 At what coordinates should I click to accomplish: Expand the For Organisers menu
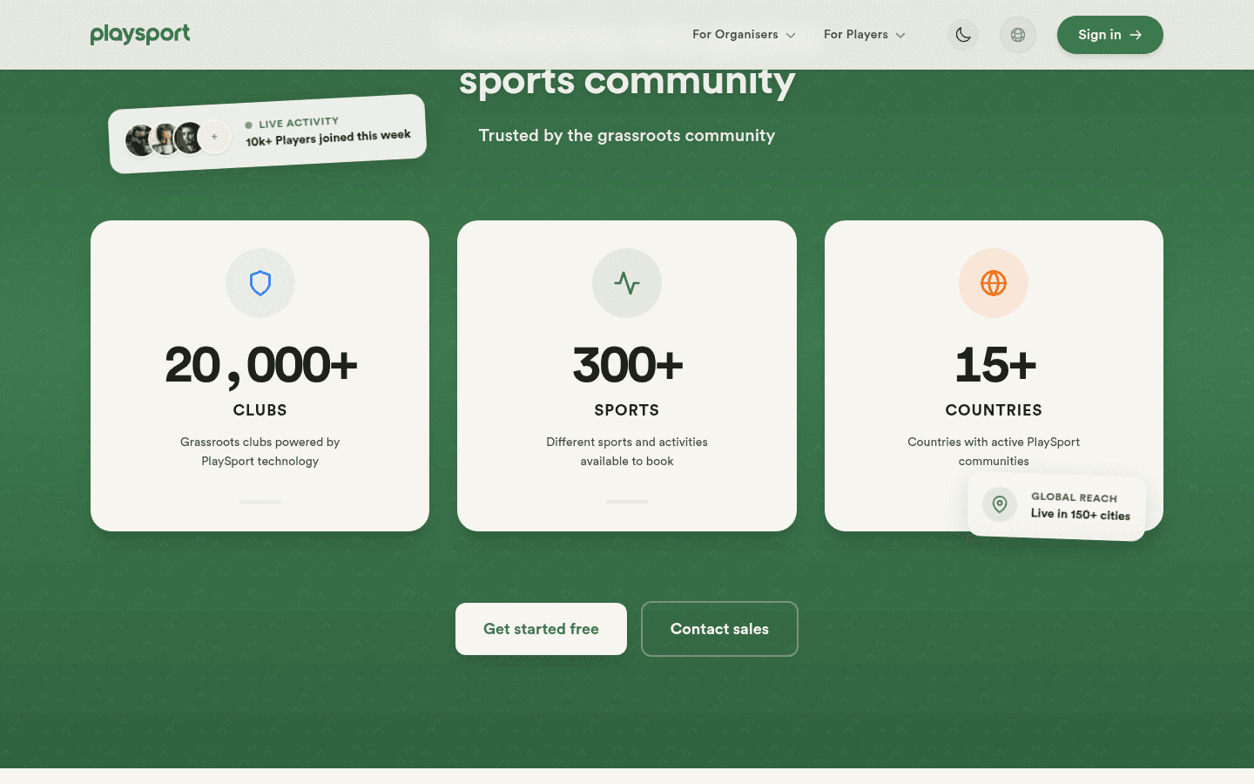tap(744, 35)
